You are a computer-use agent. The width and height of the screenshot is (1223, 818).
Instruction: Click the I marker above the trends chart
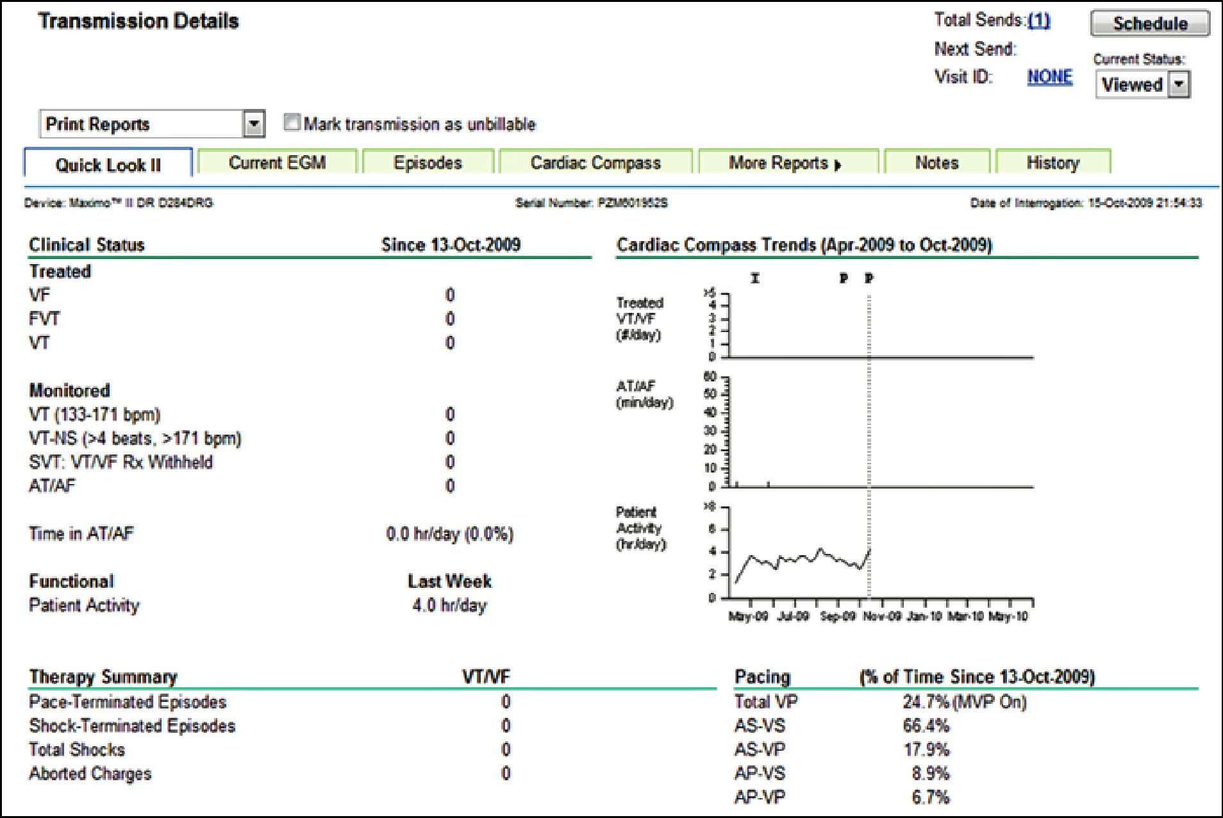click(x=755, y=278)
